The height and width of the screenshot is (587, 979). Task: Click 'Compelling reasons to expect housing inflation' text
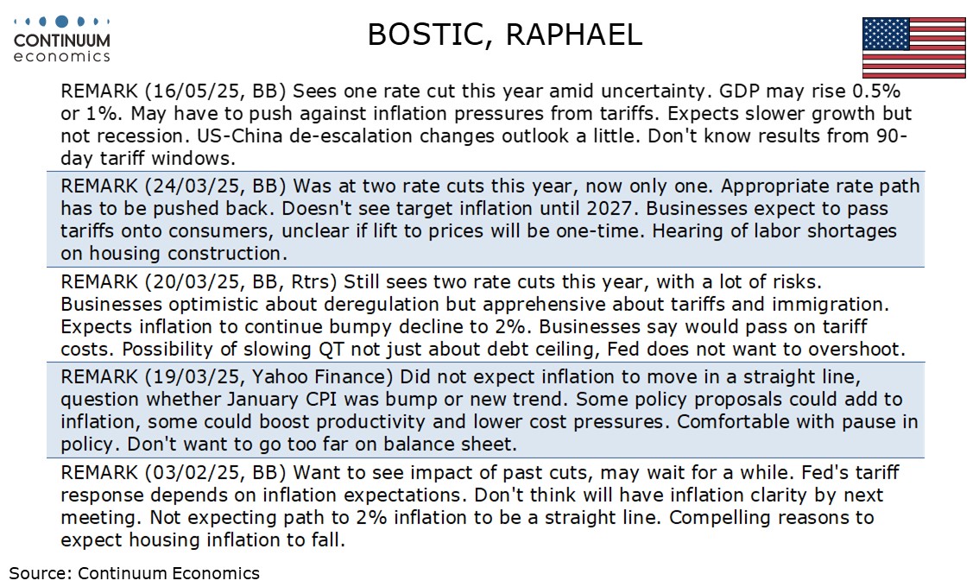[x=467, y=528]
